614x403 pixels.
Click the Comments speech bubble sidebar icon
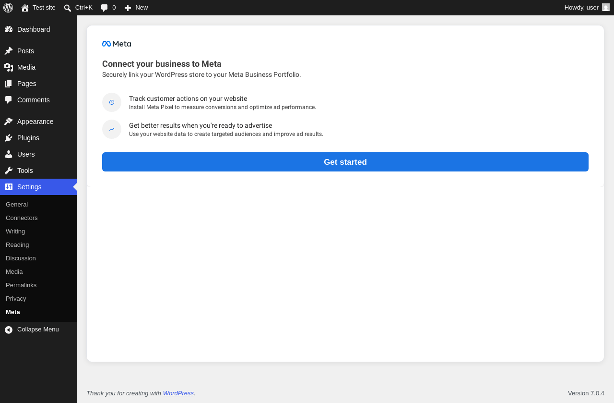[9, 100]
